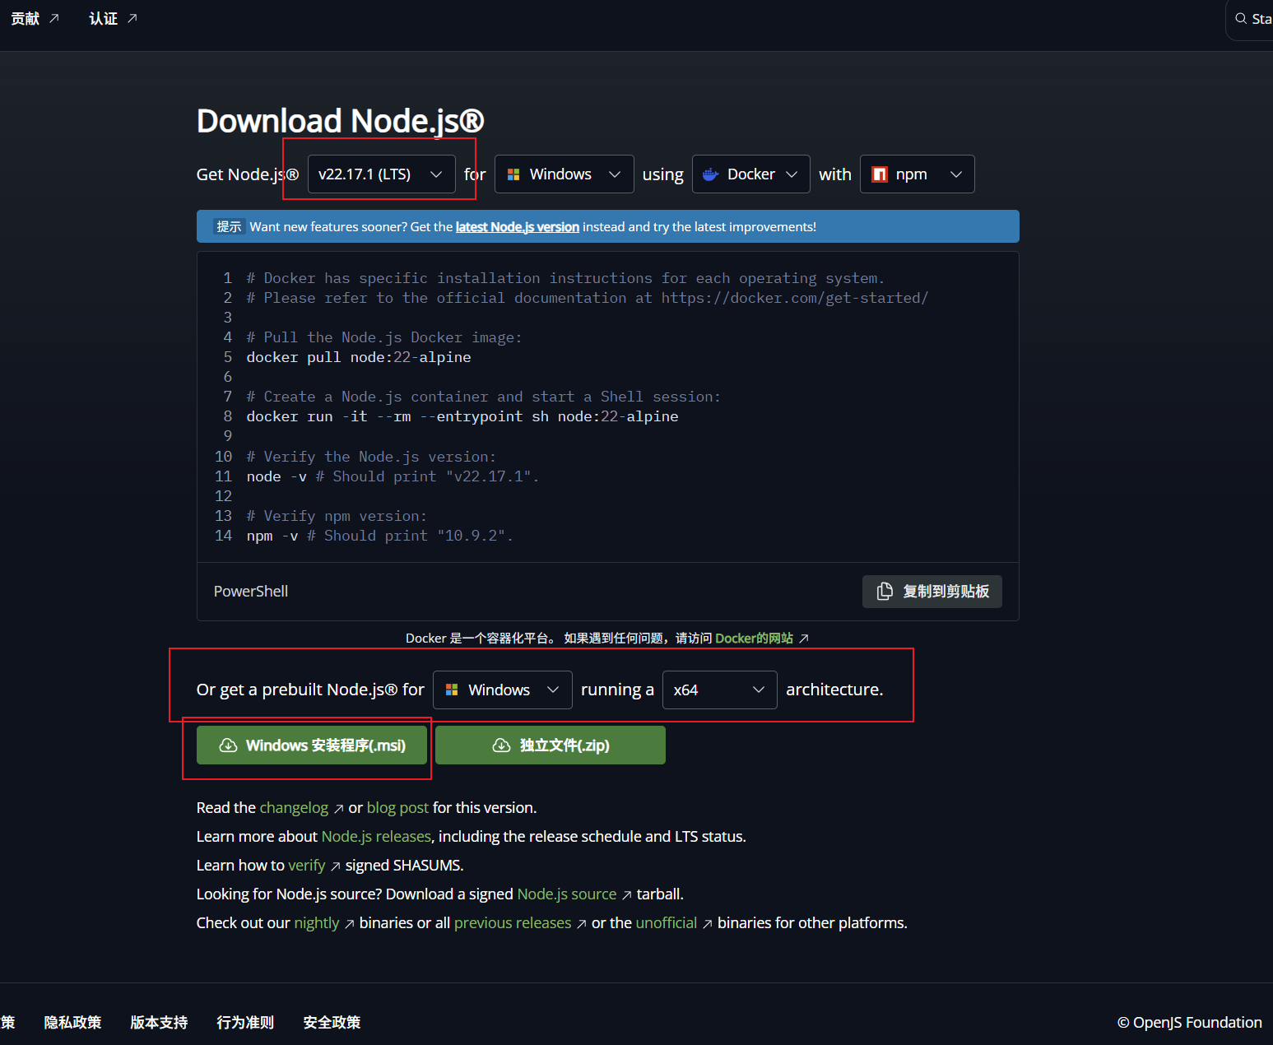Click the external arrow after nightly
Viewport: 1273px width, 1045px height.
click(350, 925)
